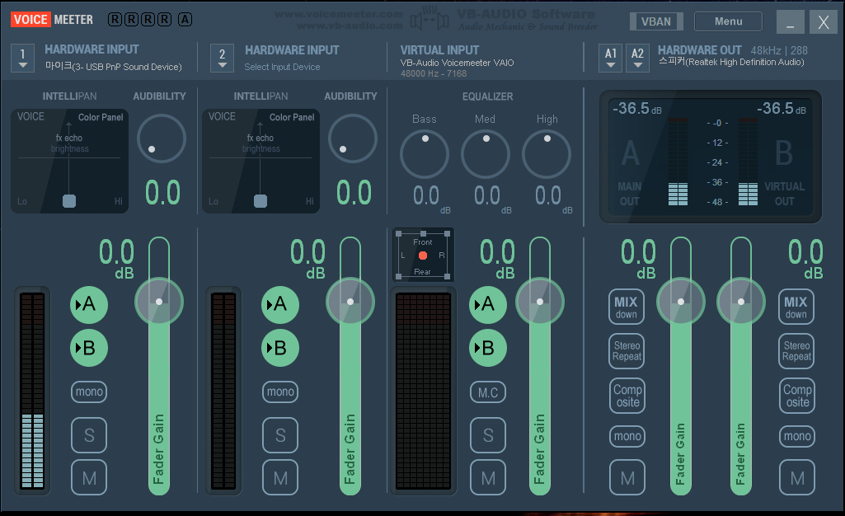Click the 48kHz | 288 text
The height and width of the screenshot is (516, 845).
coord(779,50)
